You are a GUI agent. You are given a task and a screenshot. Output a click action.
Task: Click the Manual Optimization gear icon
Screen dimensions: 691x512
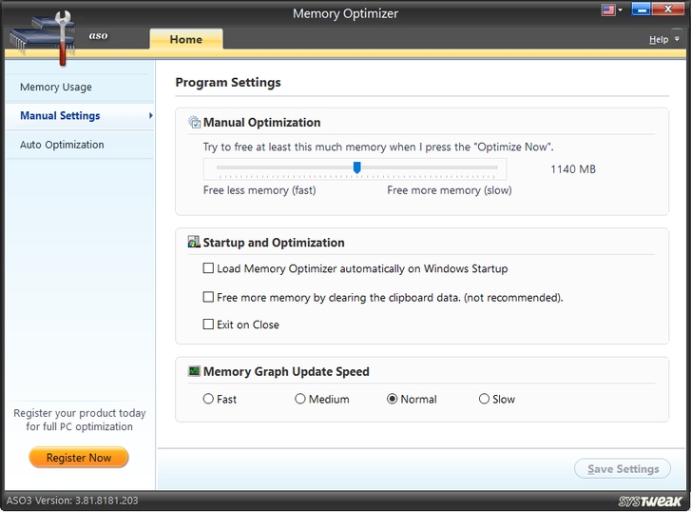point(194,122)
